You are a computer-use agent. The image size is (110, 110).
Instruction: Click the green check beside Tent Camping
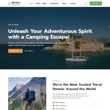pos(53,108)
